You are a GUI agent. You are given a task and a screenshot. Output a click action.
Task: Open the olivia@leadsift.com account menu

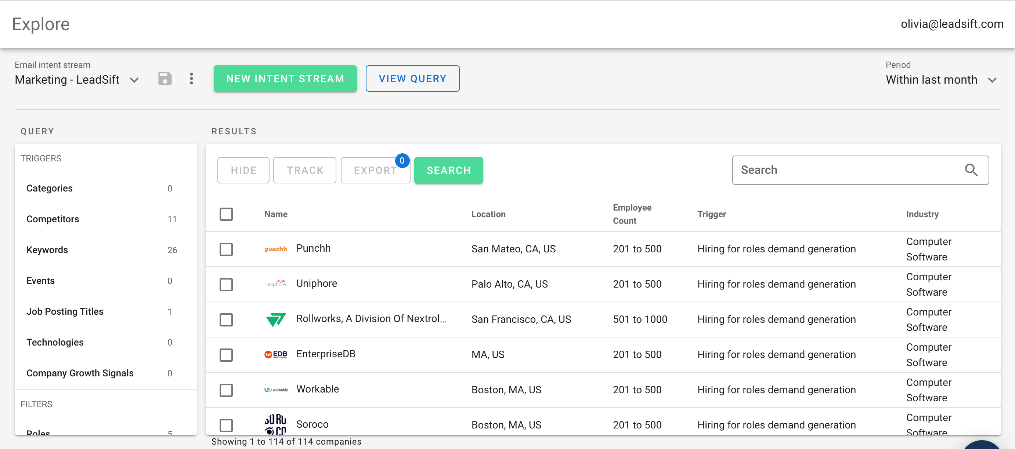(952, 23)
